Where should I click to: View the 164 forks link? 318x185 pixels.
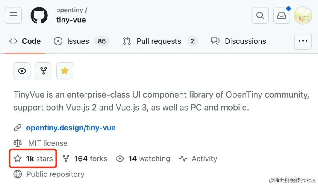point(85,159)
